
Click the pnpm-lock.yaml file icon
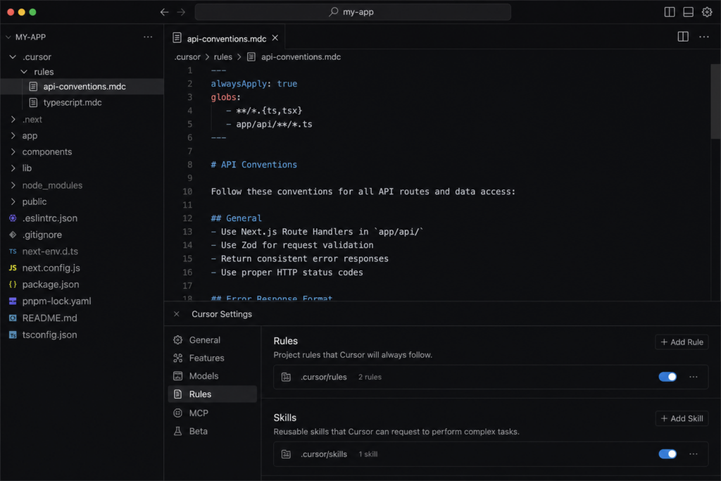click(x=13, y=301)
